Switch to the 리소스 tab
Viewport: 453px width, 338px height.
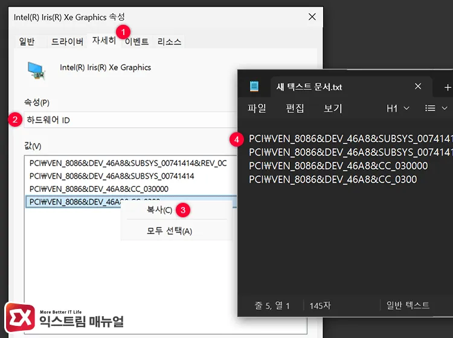click(169, 42)
